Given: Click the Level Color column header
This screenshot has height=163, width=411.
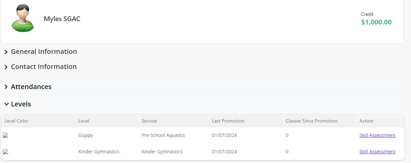Looking at the screenshot, I should (16, 121).
